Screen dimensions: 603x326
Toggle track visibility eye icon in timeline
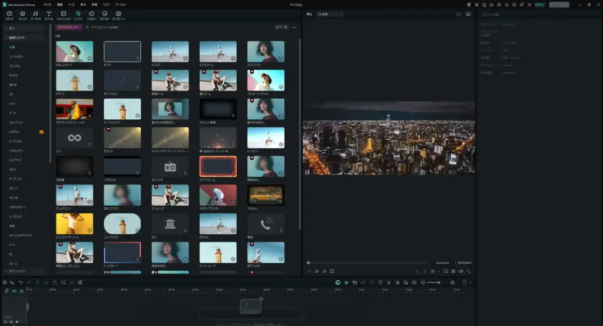click(17, 321)
